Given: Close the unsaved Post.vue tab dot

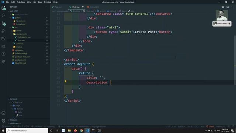Looking at the screenshot, I should [83, 7].
